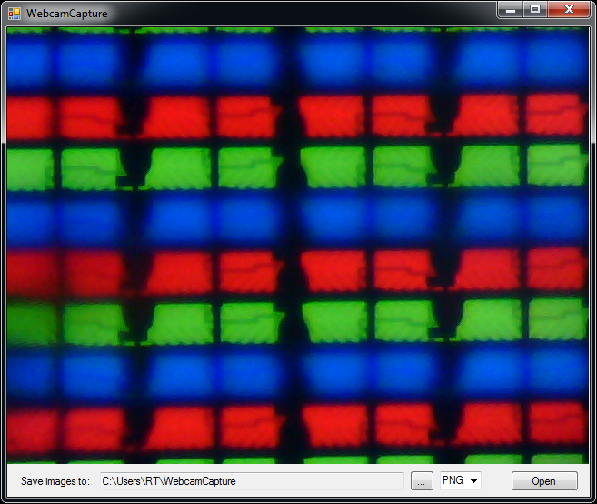Click the 'Save images to:' label
Viewport: 597px width, 504px height.
click(x=55, y=481)
